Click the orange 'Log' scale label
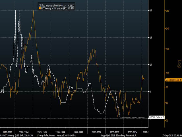The width and height of the screenshot is (182, 137). click(179, 64)
